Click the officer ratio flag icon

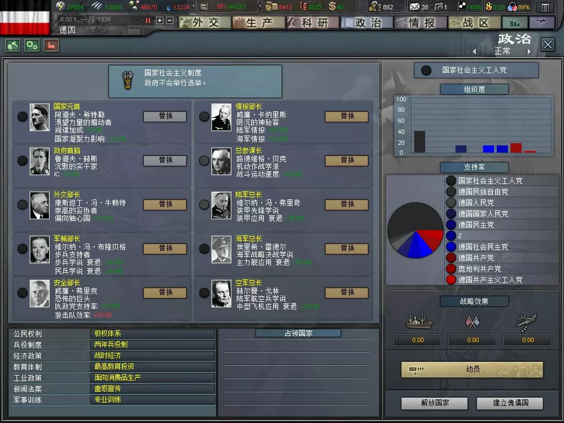tap(461, 7)
